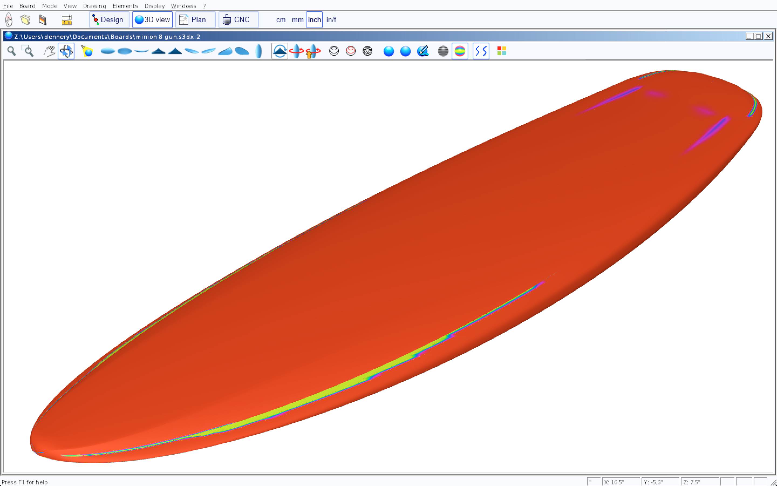Viewport: 777px width, 486px height.
Task: Activate the hand pan tool
Action: [49, 51]
